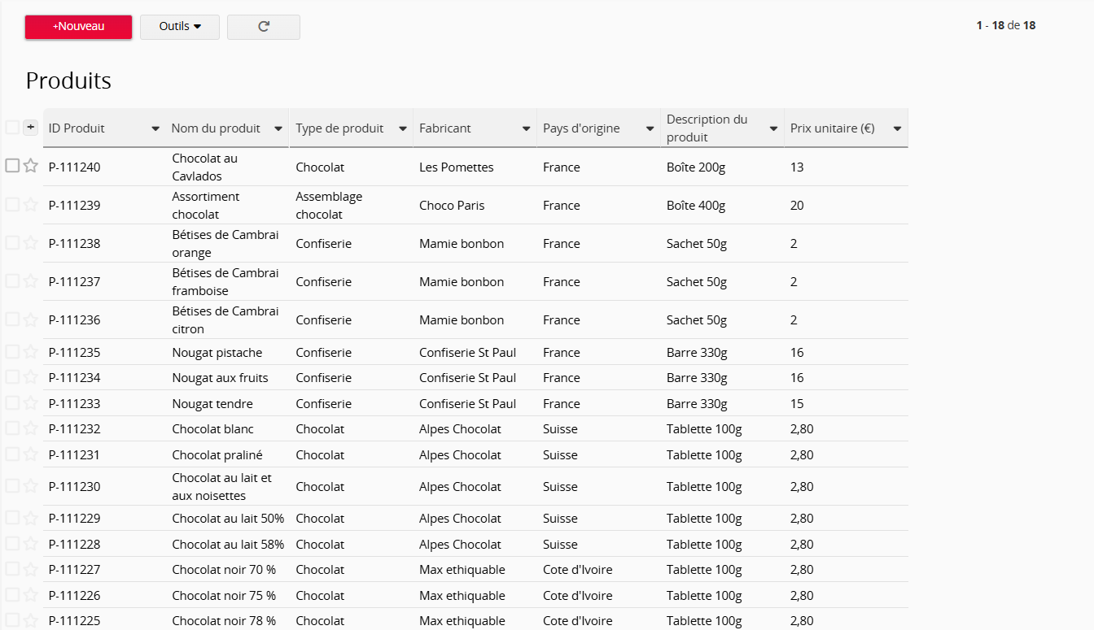Image resolution: width=1094 pixels, height=630 pixels.
Task: Click 'Bétises de Cambrai orange' cell
Action: click(225, 244)
